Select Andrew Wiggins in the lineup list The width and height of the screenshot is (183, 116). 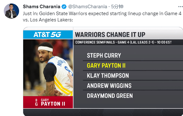109,86
